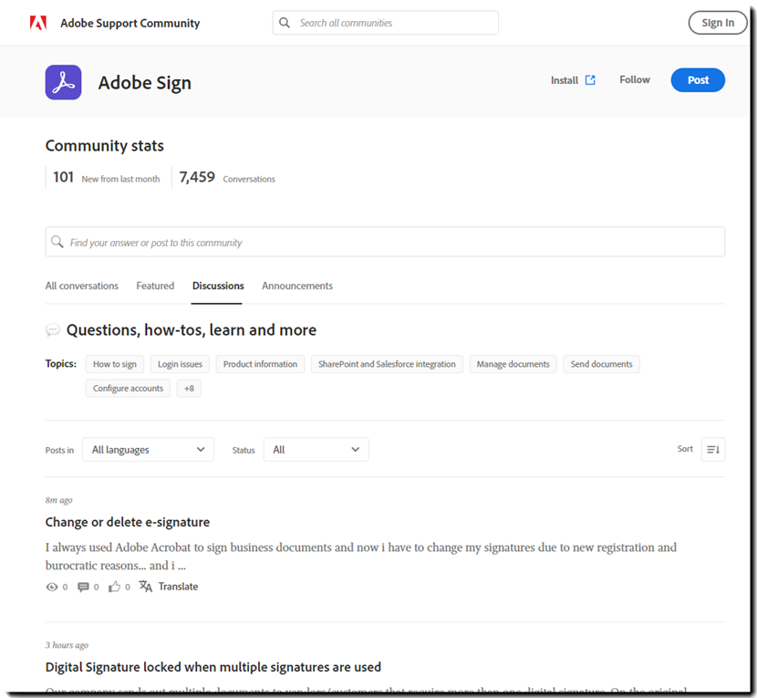Click the Install external link icon

tap(590, 80)
